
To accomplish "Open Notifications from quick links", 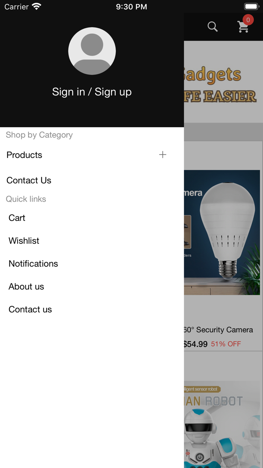I will (x=33, y=264).
